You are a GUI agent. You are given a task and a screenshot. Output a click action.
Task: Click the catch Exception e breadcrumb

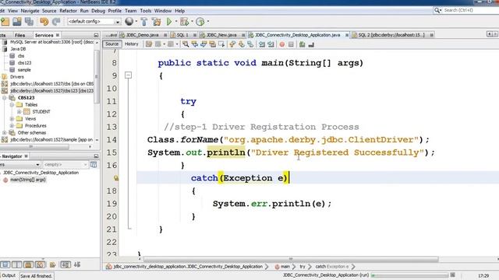[x=332, y=267]
